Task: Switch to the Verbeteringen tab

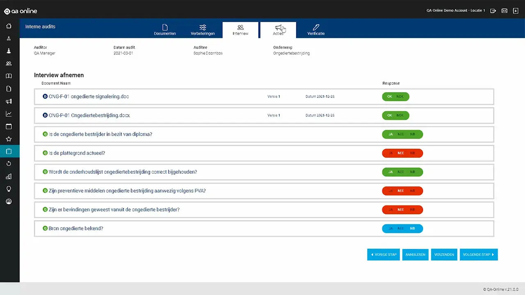Action: coord(203,30)
